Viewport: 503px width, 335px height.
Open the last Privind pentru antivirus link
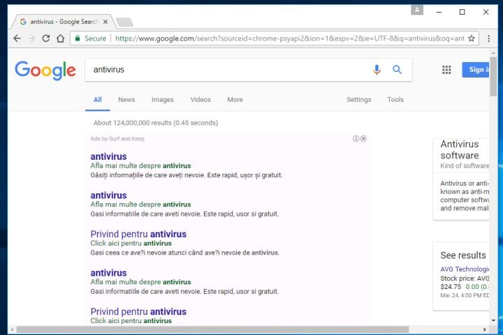(138, 311)
